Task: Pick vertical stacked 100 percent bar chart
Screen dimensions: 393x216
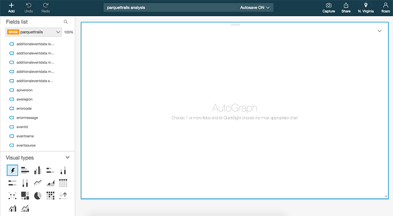Action: point(25,183)
